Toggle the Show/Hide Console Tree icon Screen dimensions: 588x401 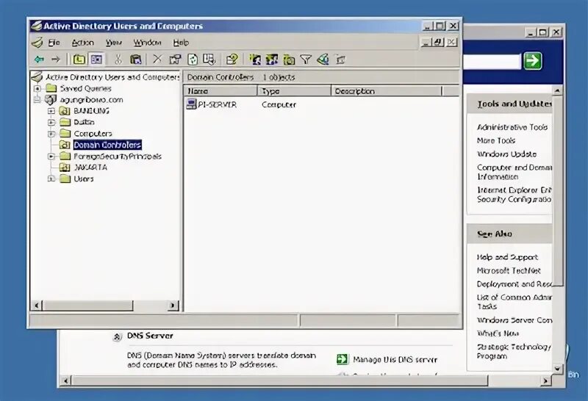96,59
